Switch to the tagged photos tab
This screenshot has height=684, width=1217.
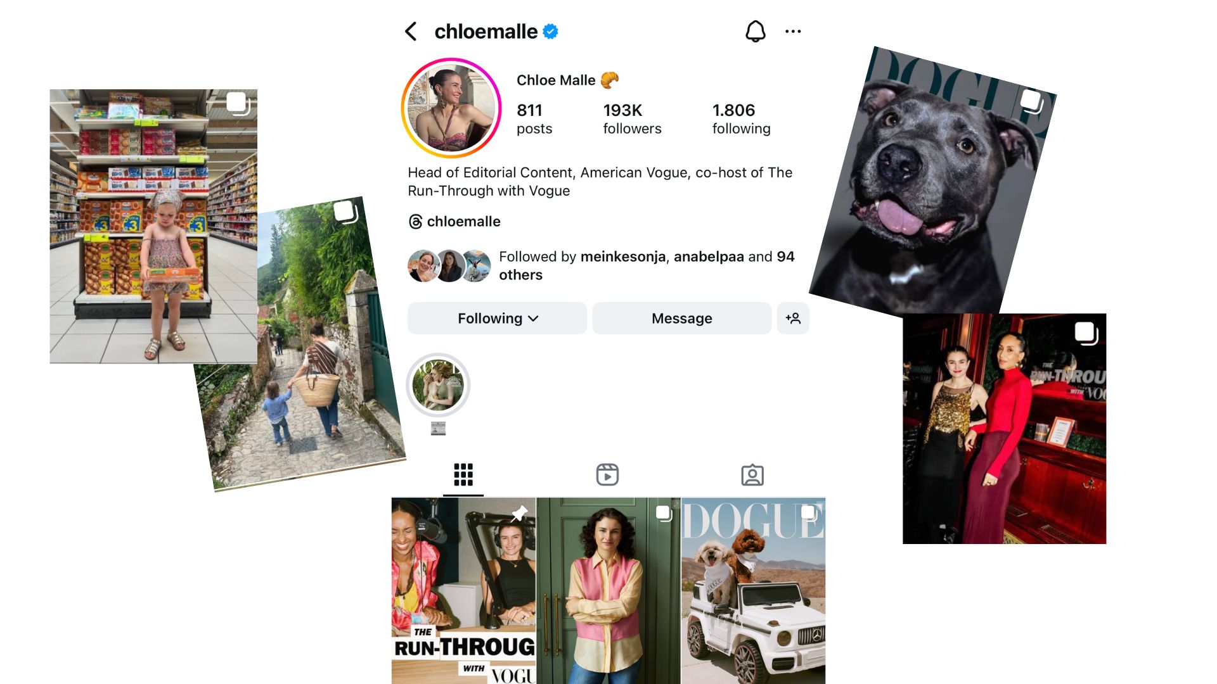(x=752, y=475)
